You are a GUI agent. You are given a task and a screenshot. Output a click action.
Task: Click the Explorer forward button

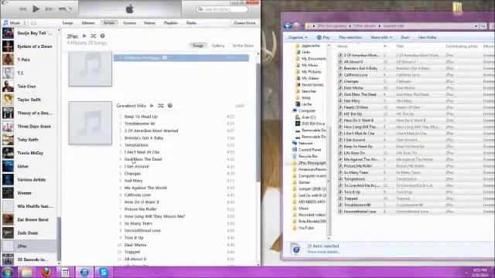(x=297, y=25)
